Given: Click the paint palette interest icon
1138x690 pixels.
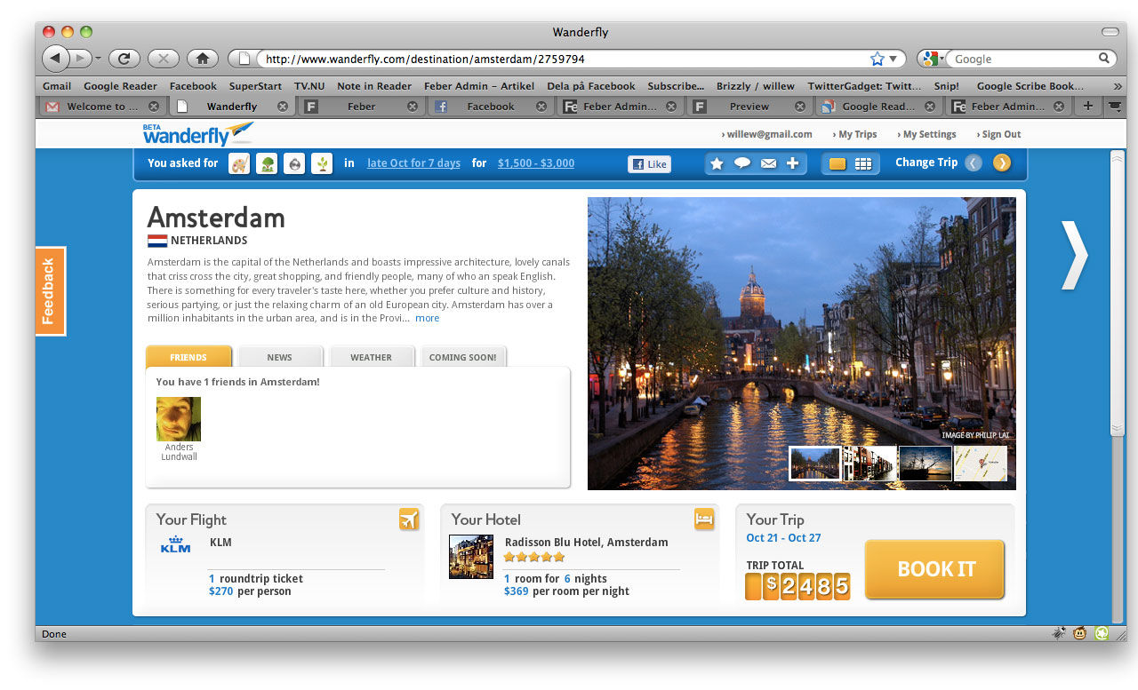Looking at the screenshot, I should click(239, 163).
